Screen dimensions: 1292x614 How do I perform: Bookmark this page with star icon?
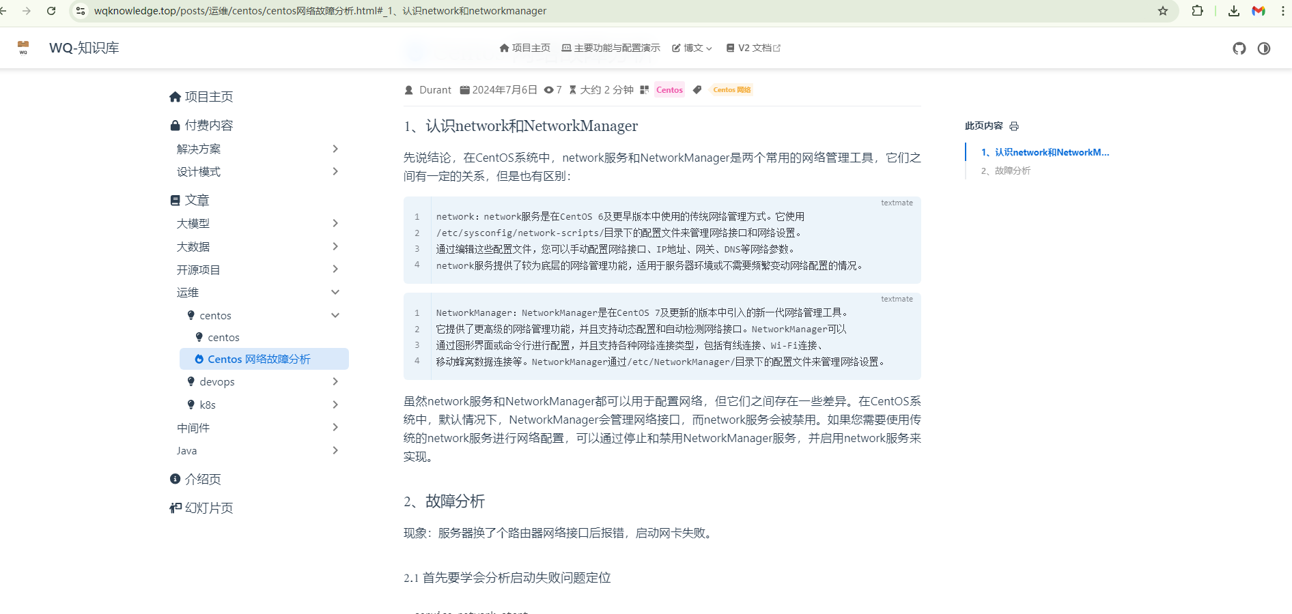1163,11
